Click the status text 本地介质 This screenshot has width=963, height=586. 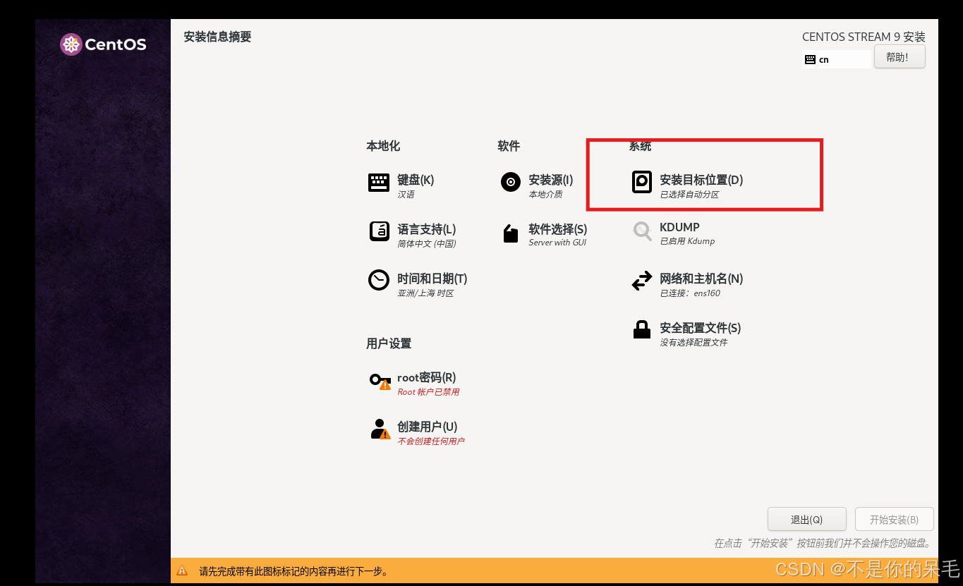tap(545, 195)
